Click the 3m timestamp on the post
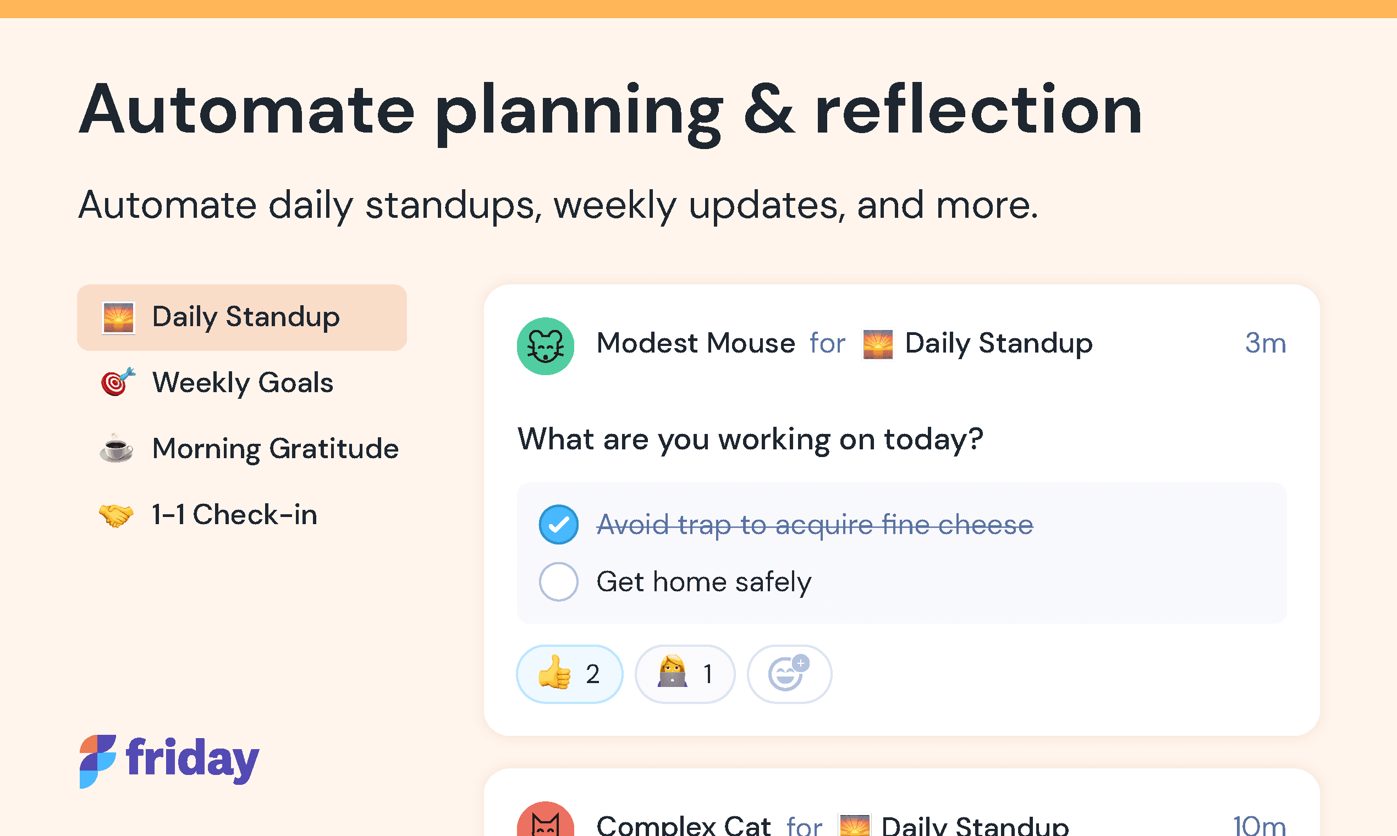Screen dimensions: 1397x836 point(1265,343)
